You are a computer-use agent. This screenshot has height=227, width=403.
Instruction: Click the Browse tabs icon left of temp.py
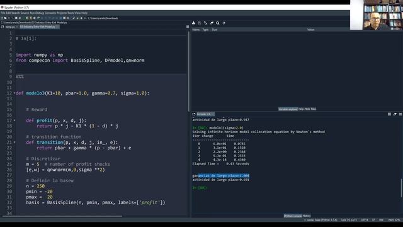tap(3, 26)
